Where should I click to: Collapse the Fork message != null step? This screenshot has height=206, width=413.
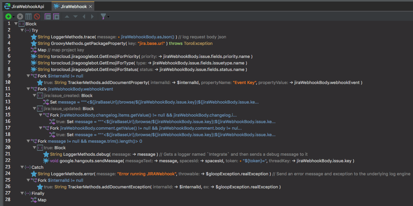coord(28,141)
